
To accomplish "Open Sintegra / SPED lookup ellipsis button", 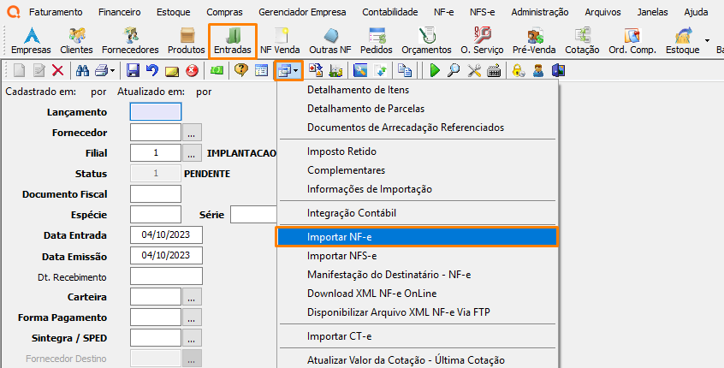I will tap(192, 338).
